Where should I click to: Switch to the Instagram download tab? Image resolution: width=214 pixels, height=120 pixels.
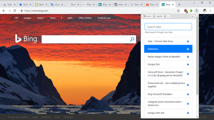point(120,4)
